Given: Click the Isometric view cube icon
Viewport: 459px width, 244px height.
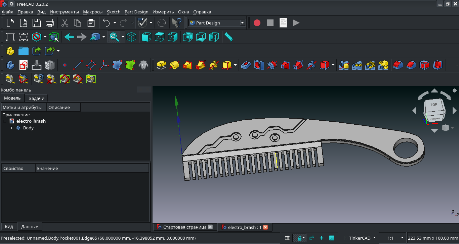Looking at the screenshot, I should coord(131,37).
